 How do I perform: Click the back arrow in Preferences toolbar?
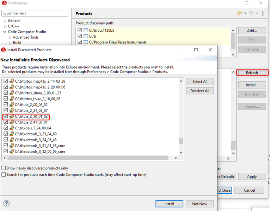pos(239,13)
